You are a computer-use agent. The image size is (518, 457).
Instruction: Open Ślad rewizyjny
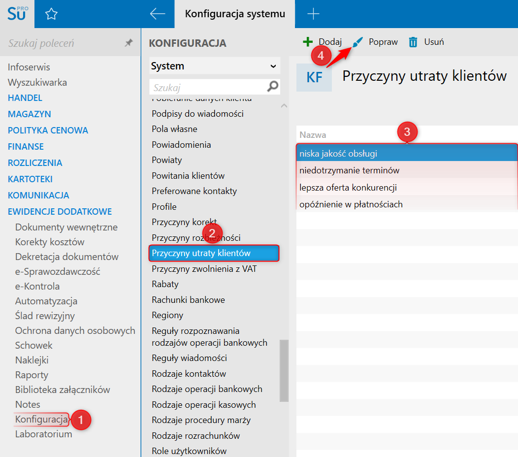click(x=45, y=316)
